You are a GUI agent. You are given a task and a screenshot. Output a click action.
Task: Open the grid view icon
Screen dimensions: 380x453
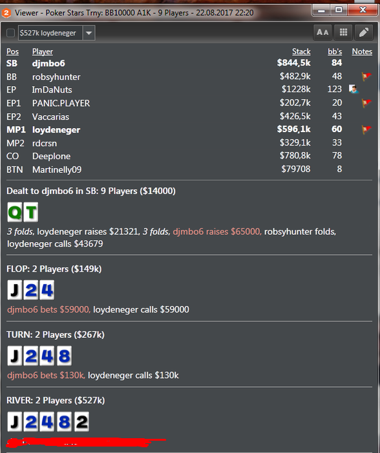pos(343,32)
